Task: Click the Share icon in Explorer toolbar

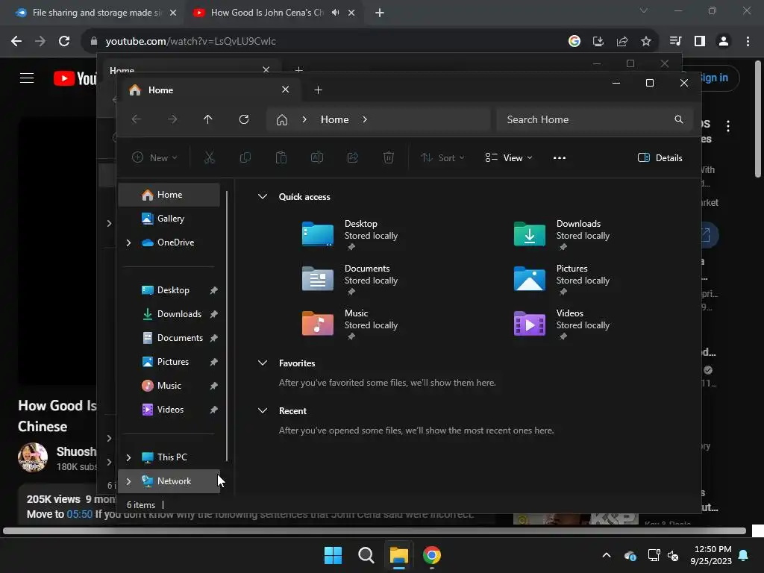Action: [353, 158]
